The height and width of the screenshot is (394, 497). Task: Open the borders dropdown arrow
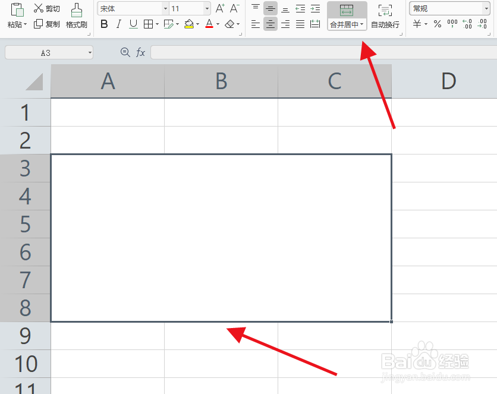pos(157,24)
